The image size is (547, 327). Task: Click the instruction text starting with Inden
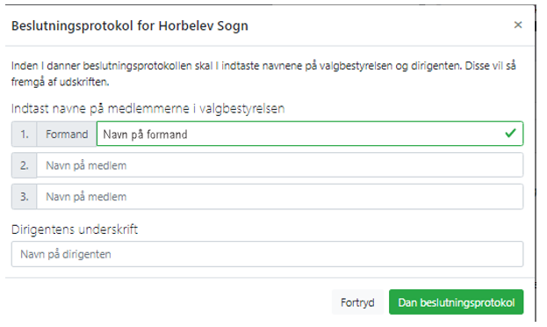pyautogui.click(x=263, y=74)
